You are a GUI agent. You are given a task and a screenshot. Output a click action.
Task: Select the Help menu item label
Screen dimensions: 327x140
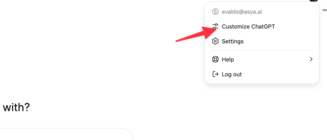pos(228,60)
